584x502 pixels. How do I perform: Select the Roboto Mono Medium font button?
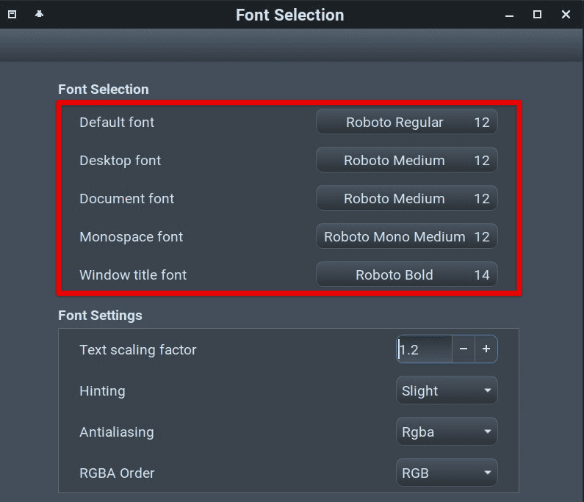406,237
